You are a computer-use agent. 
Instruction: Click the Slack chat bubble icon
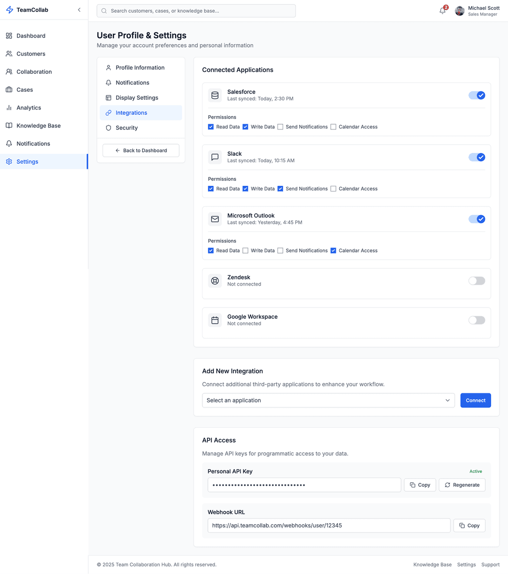[x=215, y=157]
